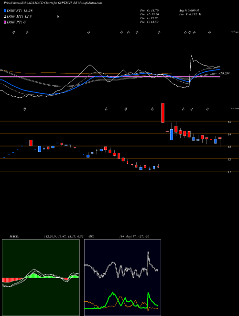Click the <Tops label at right edge
Screen dimensions: 239x316
pos(235,32)
